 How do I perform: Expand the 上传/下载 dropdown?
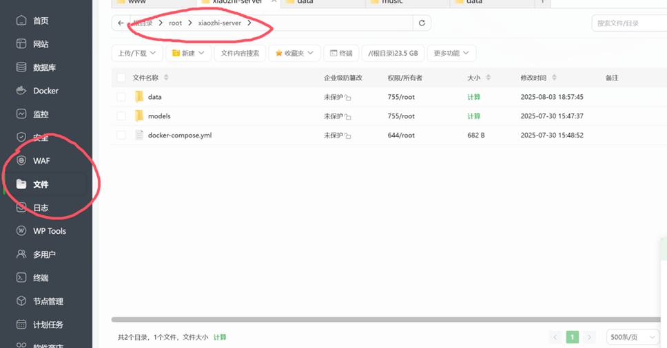coord(136,53)
